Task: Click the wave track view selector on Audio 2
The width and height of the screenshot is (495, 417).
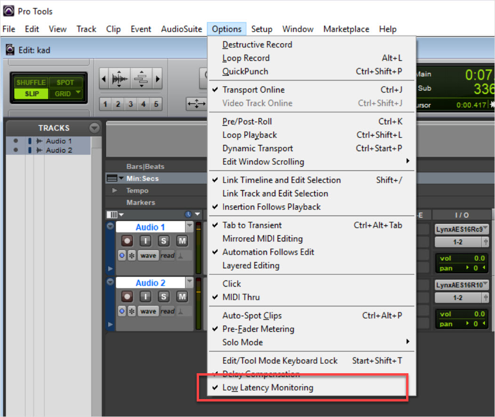Action: tap(148, 311)
